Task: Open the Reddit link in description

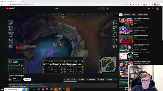Action: [37, 86]
